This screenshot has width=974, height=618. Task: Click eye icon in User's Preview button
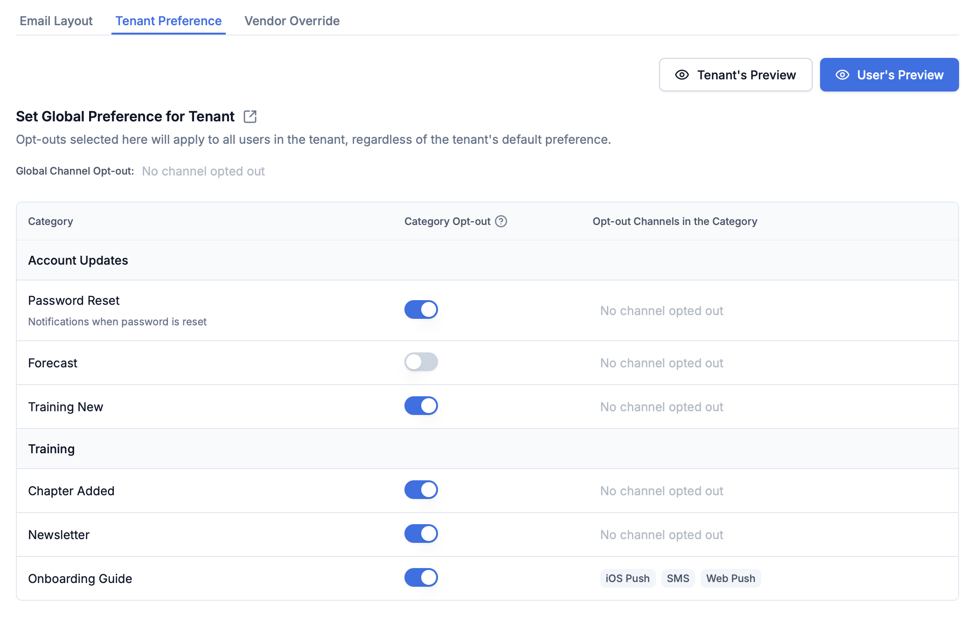coord(842,75)
